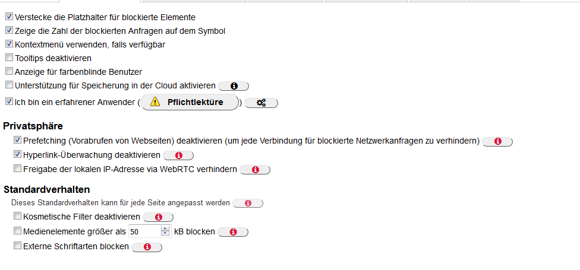Click info icon next to Prefetching option

coord(497,141)
